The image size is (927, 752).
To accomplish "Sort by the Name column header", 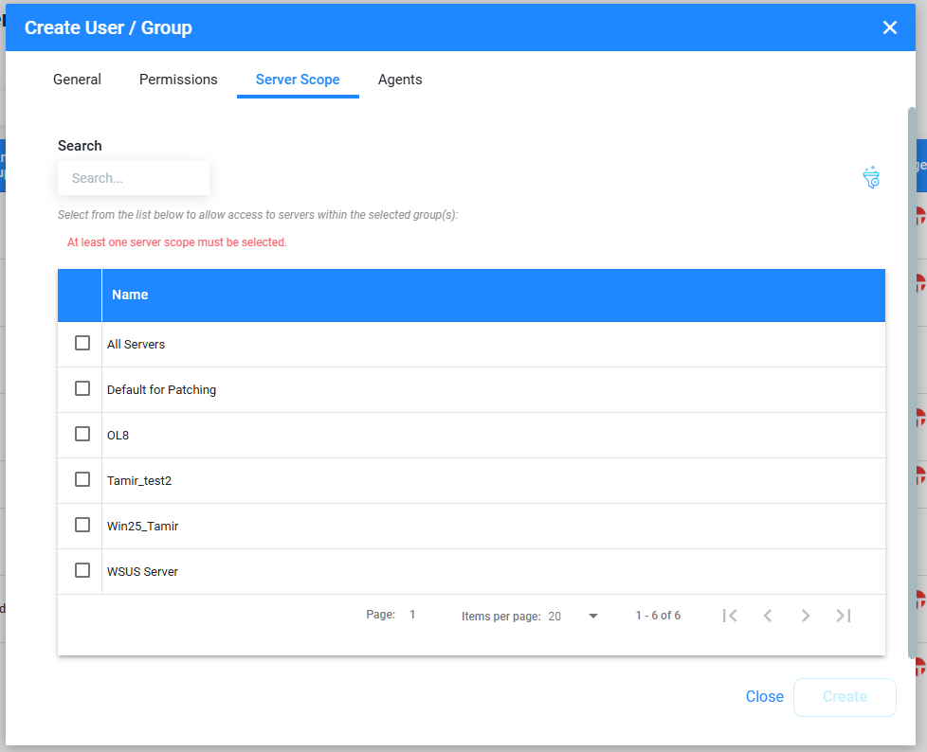I will (x=130, y=295).
